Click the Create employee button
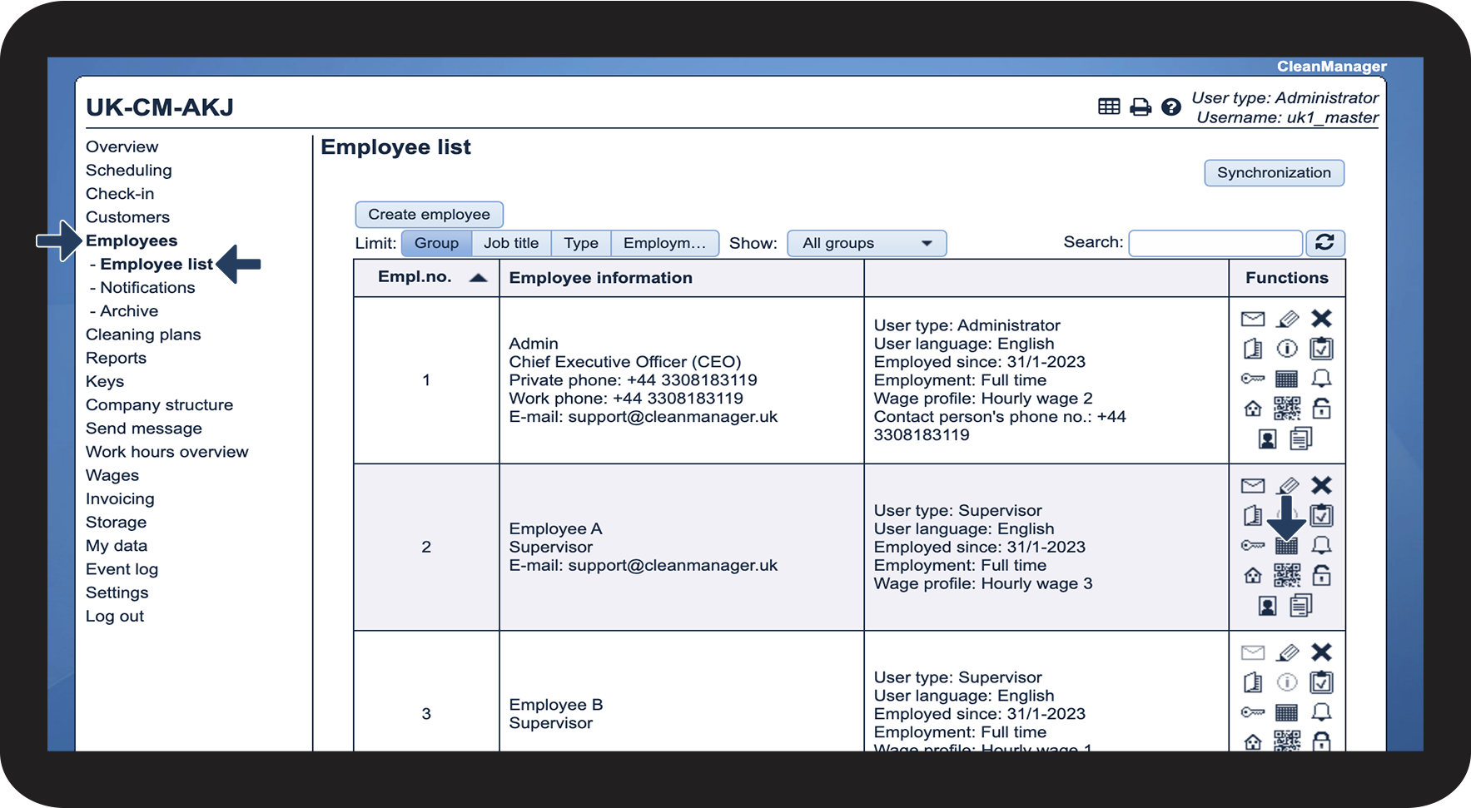Image resolution: width=1471 pixels, height=808 pixels. point(429,215)
